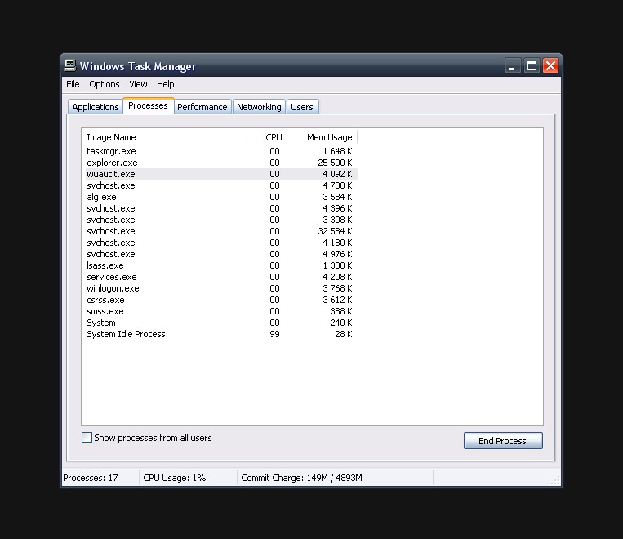This screenshot has width=623, height=539.
Task: Close the Windows Task Manager window
Action: (x=550, y=66)
